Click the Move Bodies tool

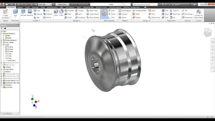click(x=93, y=17)
